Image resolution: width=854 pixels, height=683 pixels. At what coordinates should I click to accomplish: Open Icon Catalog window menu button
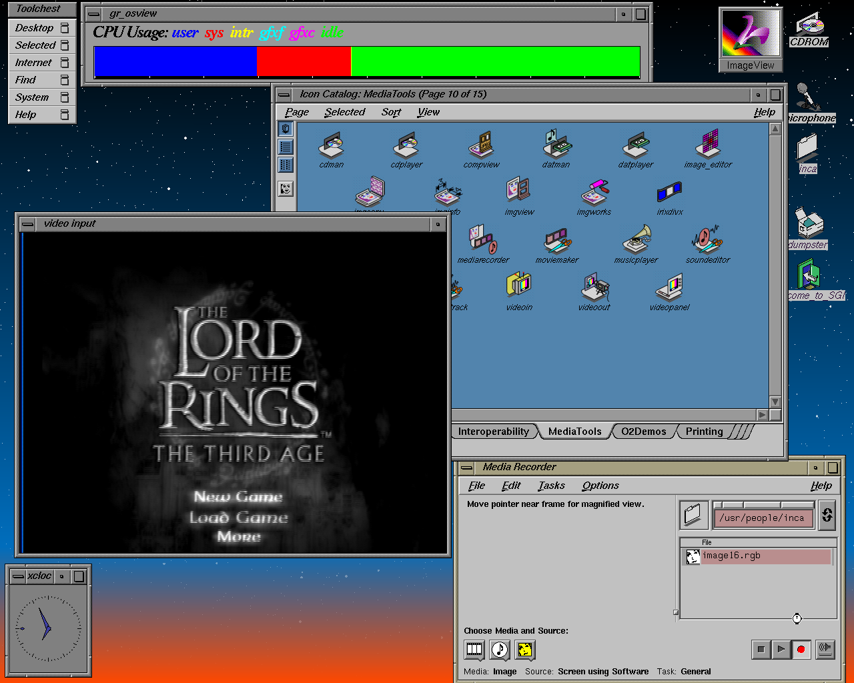click(284, 95)
